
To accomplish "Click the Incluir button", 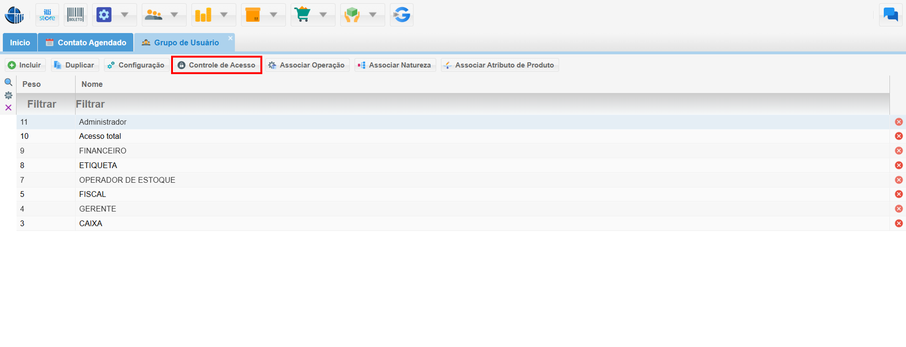I will tap(25, 65).
